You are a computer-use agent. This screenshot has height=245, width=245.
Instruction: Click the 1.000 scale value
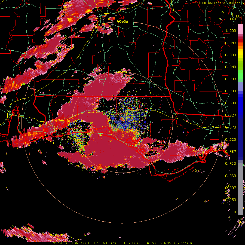click(231, 30)
